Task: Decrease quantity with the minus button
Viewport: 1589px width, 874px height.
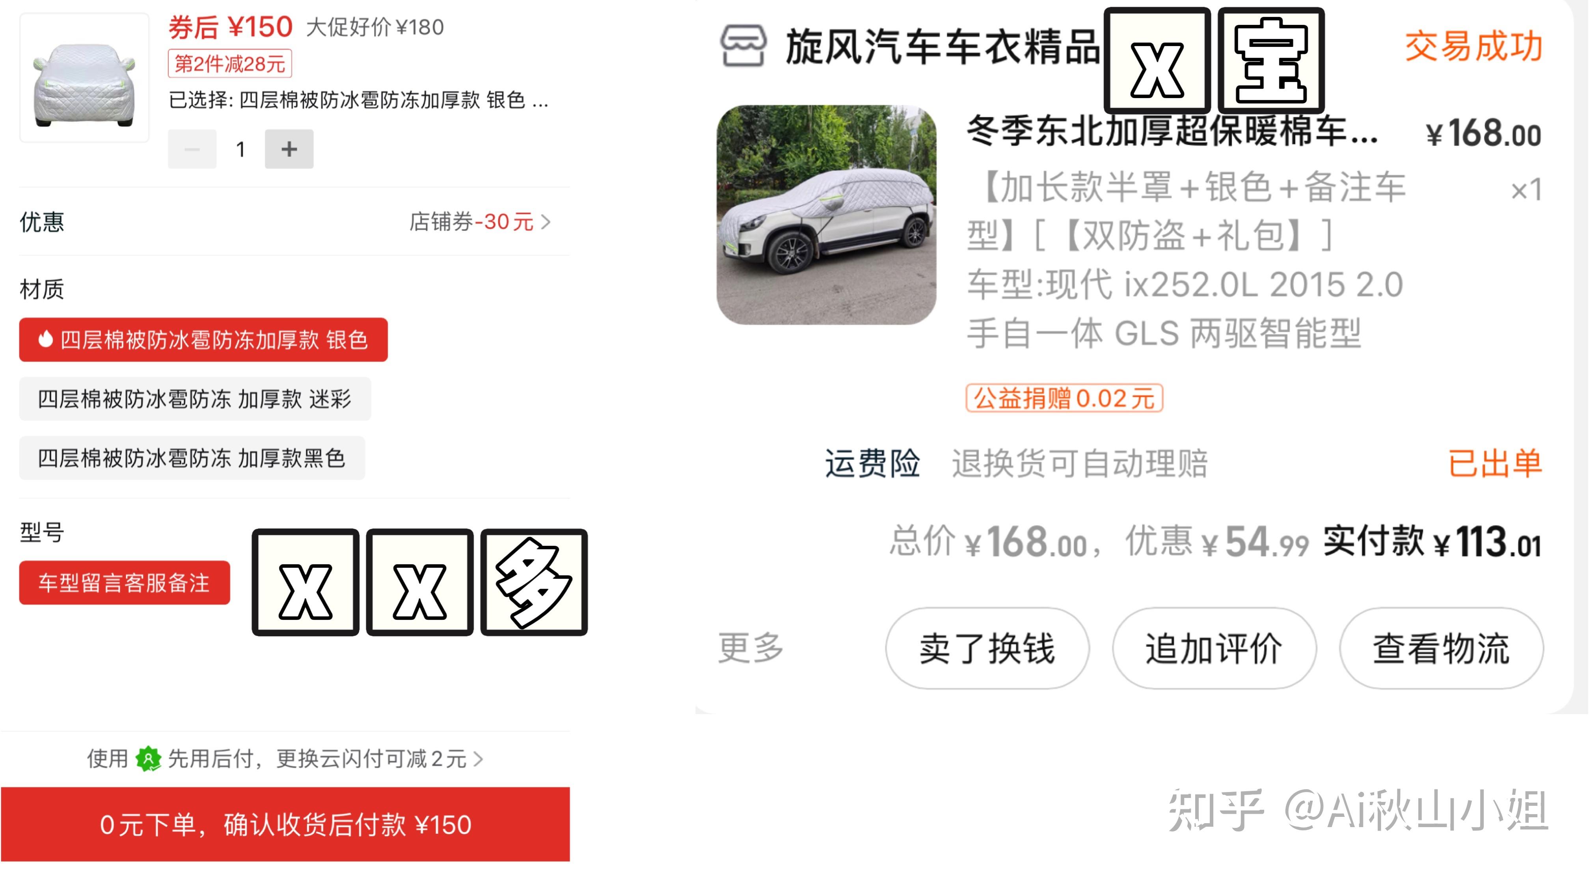Action: point(192,149)
